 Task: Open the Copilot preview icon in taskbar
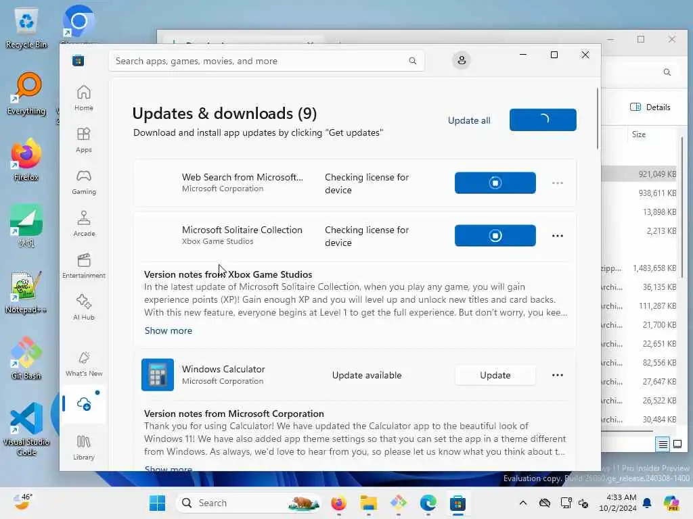pyautogui.click(x=671, y=503)
